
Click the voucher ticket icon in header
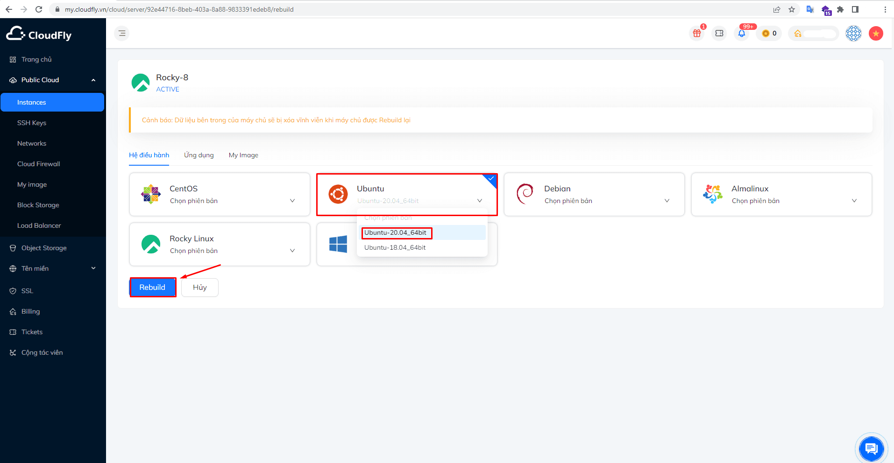point(719,33)
